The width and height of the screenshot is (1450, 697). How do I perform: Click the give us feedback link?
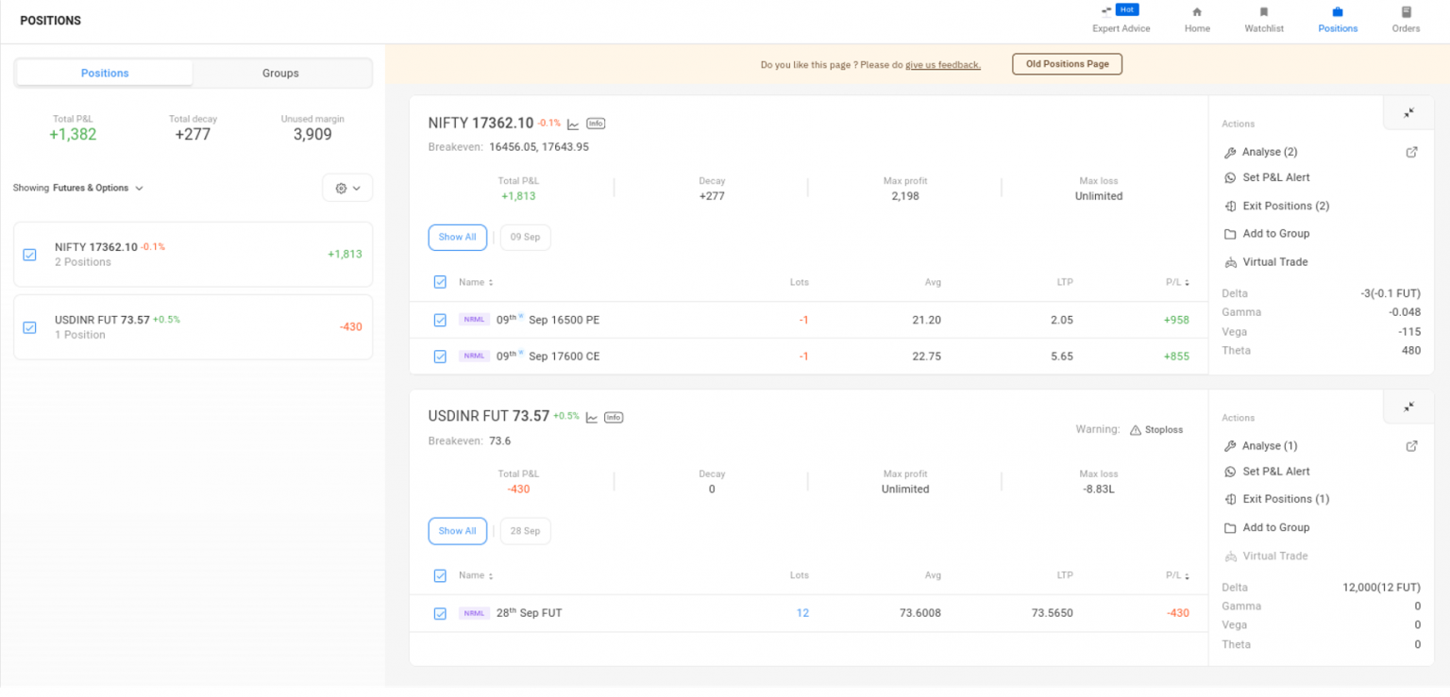click(942, 65)
